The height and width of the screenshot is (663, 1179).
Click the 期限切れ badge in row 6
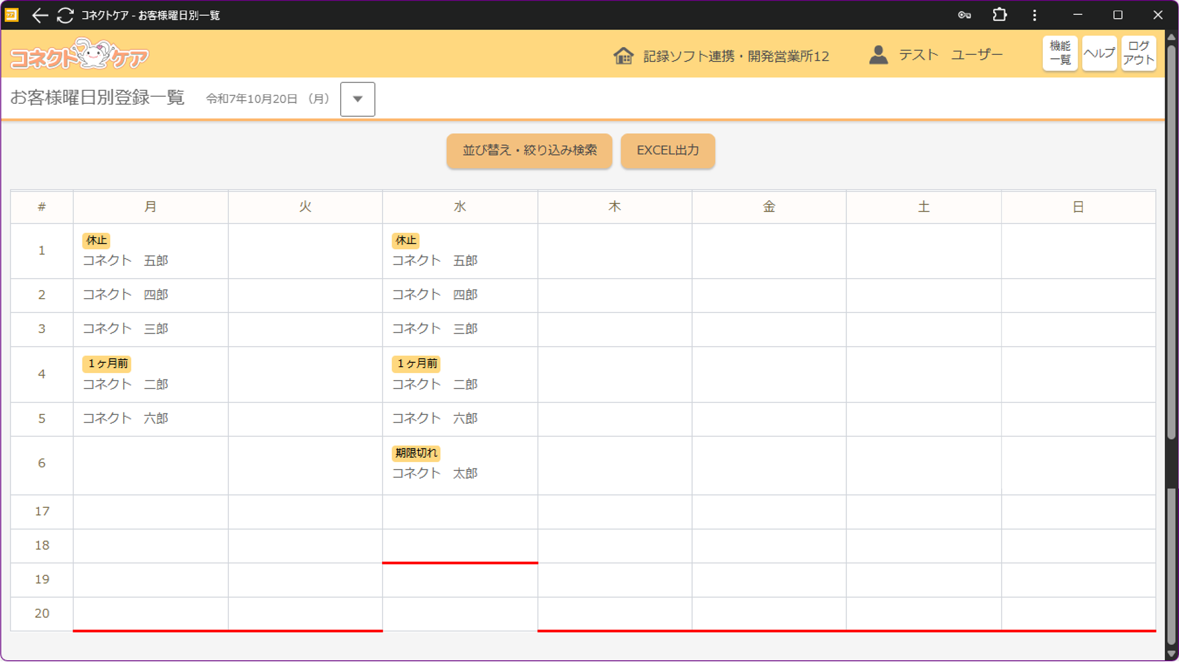(416, 453)
